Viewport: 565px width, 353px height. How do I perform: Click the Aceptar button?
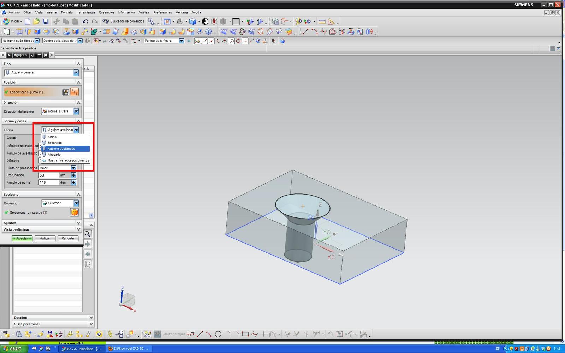pyautogui.click(x=22, y=238)
